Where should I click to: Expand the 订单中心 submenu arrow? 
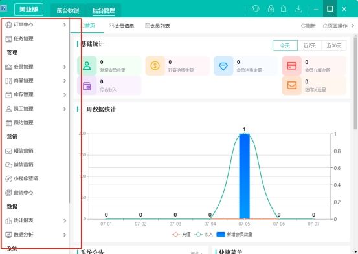tap(65, 25)
